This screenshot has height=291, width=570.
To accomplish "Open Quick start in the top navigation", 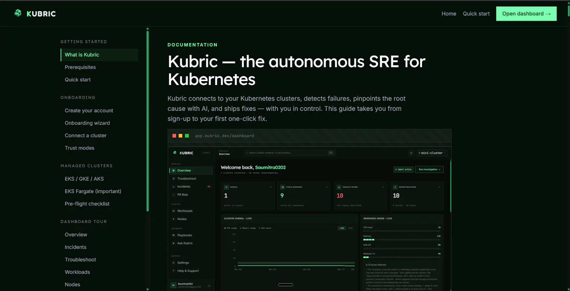I will point(476,14).
